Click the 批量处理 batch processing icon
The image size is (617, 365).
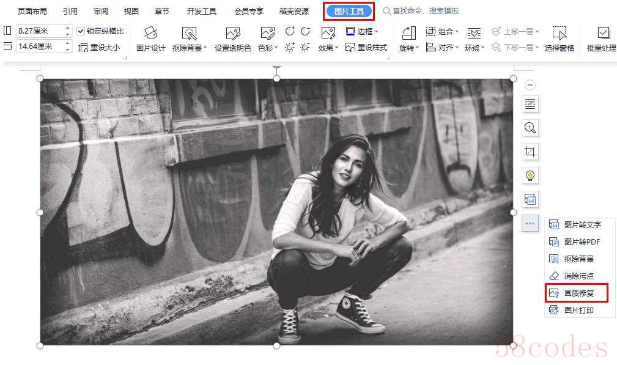pyautogui.click(x=601, y=39)
